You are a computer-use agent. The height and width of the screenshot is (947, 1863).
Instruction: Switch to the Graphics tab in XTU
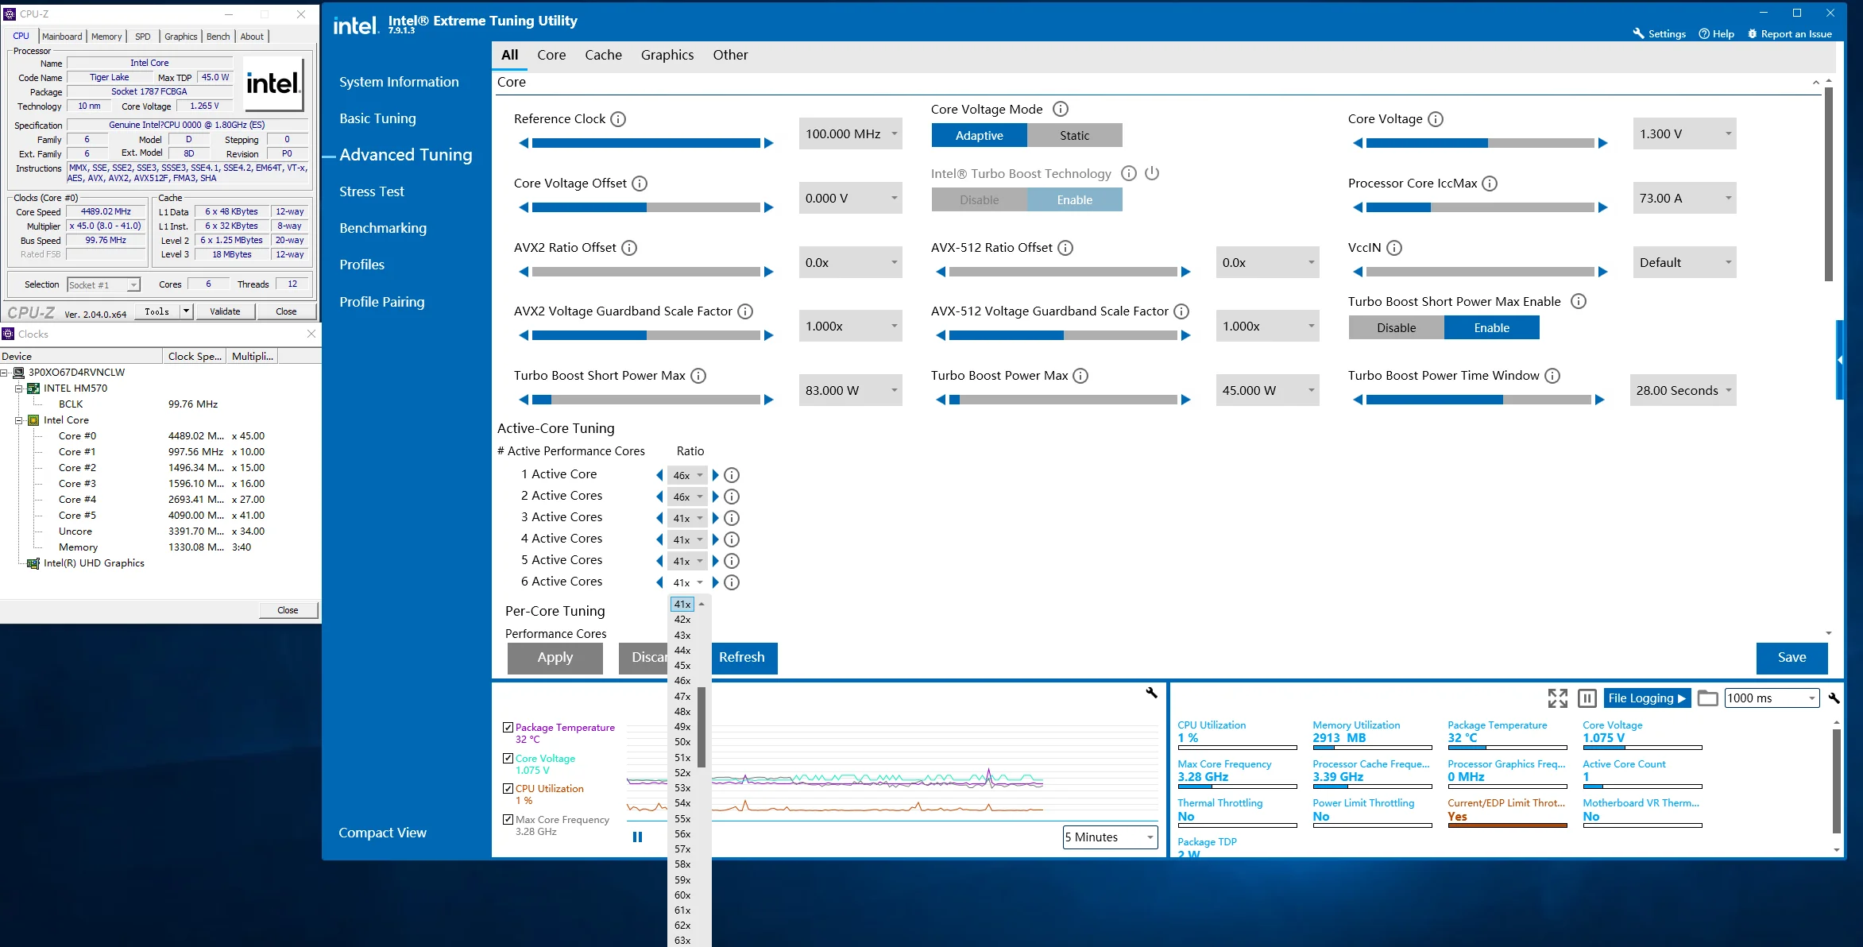[667, 55]
